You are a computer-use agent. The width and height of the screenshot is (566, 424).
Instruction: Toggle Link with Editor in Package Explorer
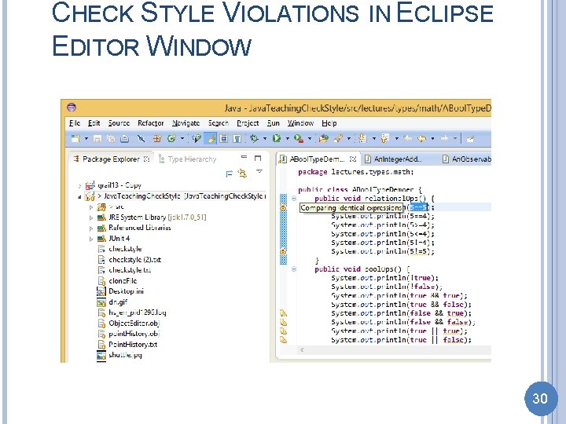[x=243, y=174]
